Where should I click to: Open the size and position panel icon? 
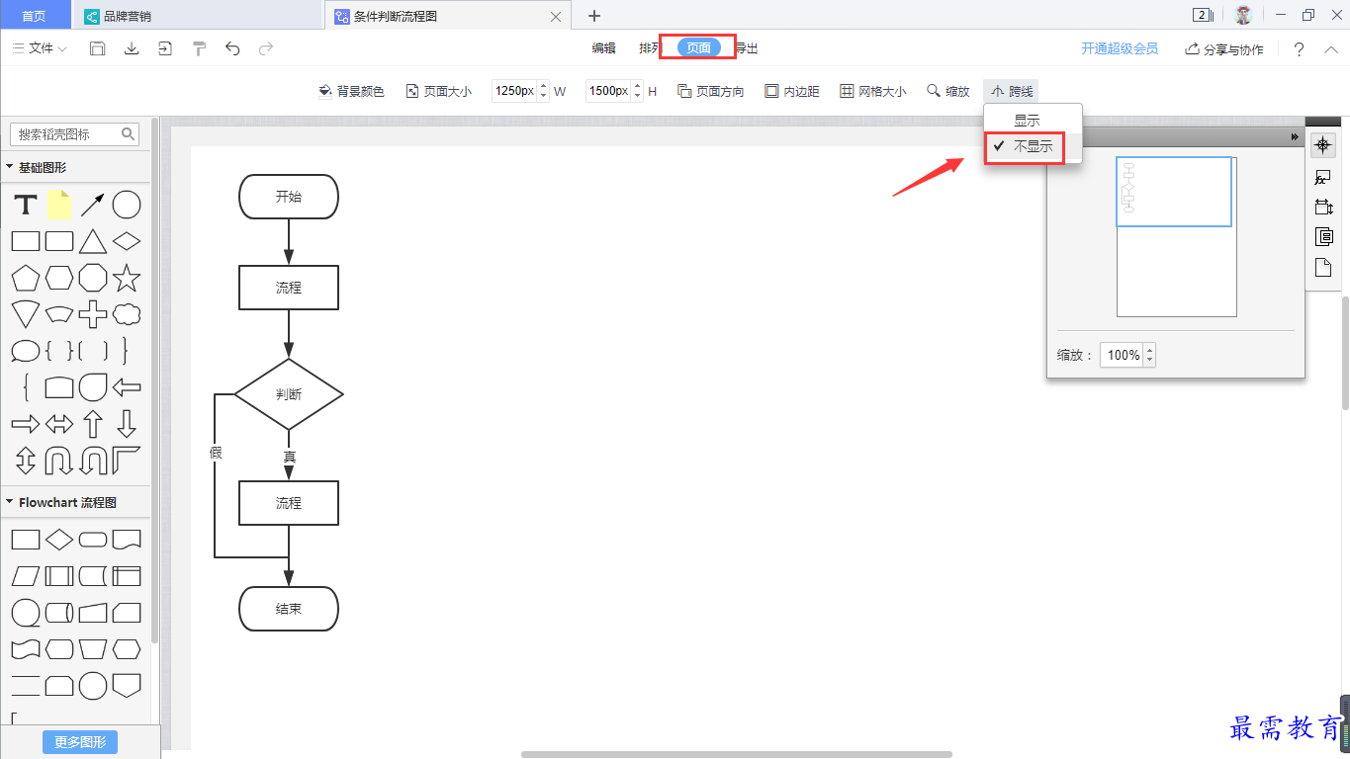click(x=1323, y=207)
